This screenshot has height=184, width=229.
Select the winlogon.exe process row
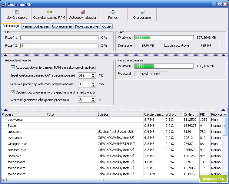[x=112, y=144]
